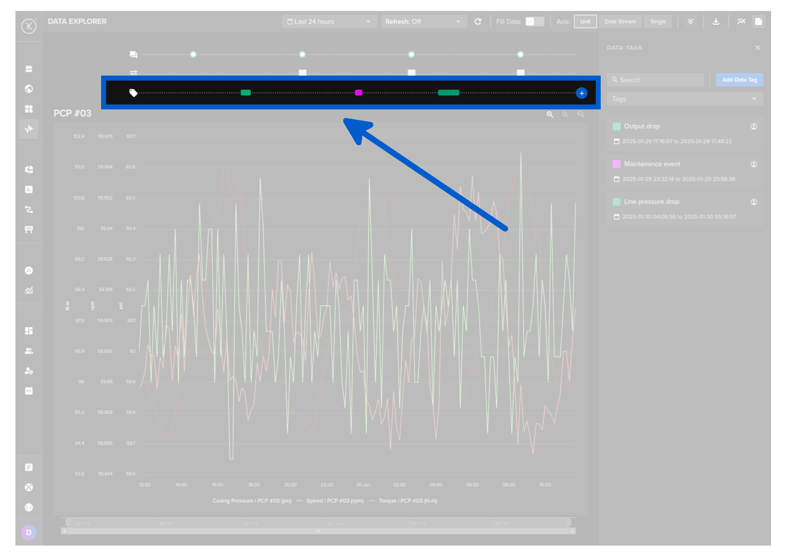Click the Add Data Tag button
Image resolution: width=787 pixels, height=557 pixels.
[x=739, y=80]
